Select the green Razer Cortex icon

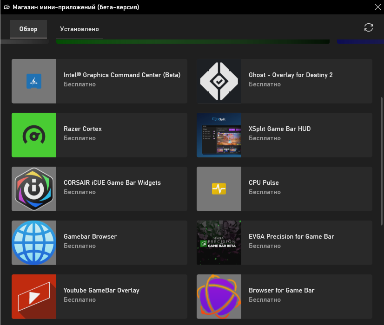[34, 135]
